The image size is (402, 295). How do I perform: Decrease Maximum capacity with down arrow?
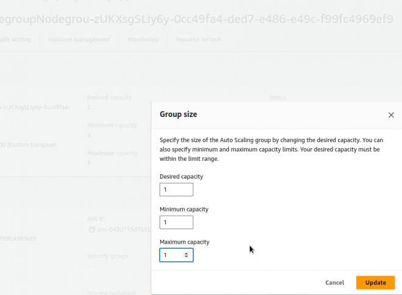(186, 257)
